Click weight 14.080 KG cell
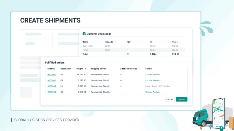 tap(81, 74)
